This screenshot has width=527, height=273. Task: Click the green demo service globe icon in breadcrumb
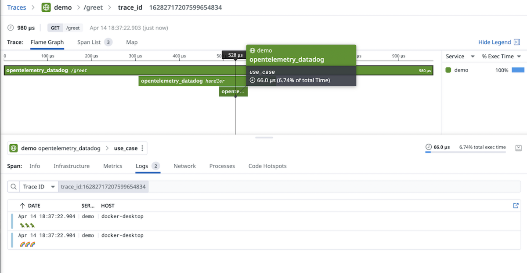[x=46, y=7]
